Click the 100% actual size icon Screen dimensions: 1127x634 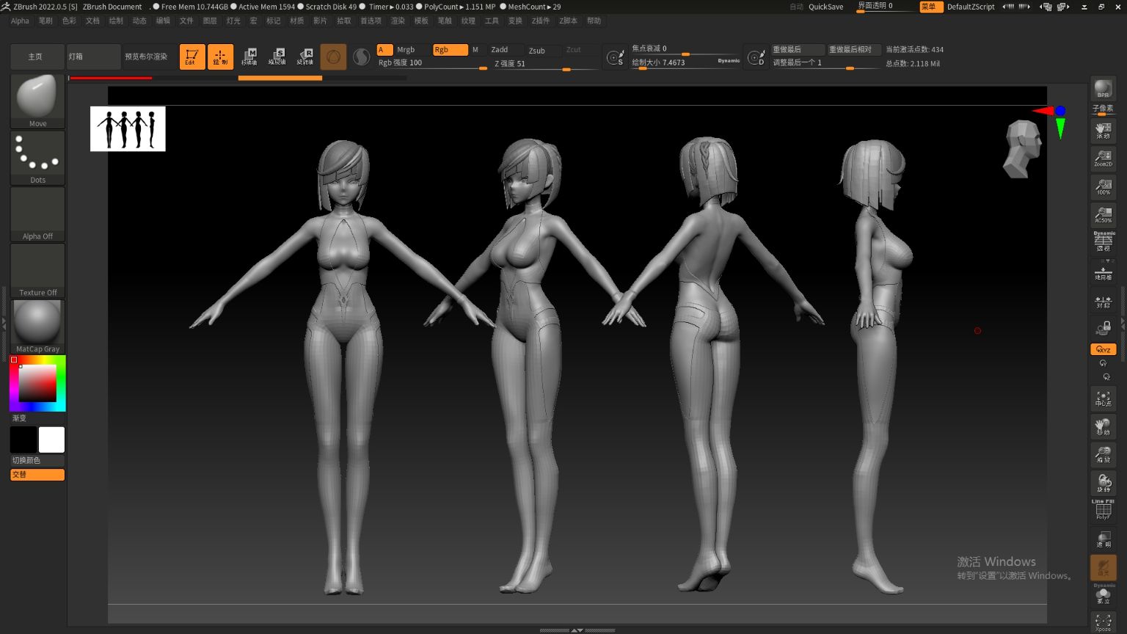click(1103, 186)
